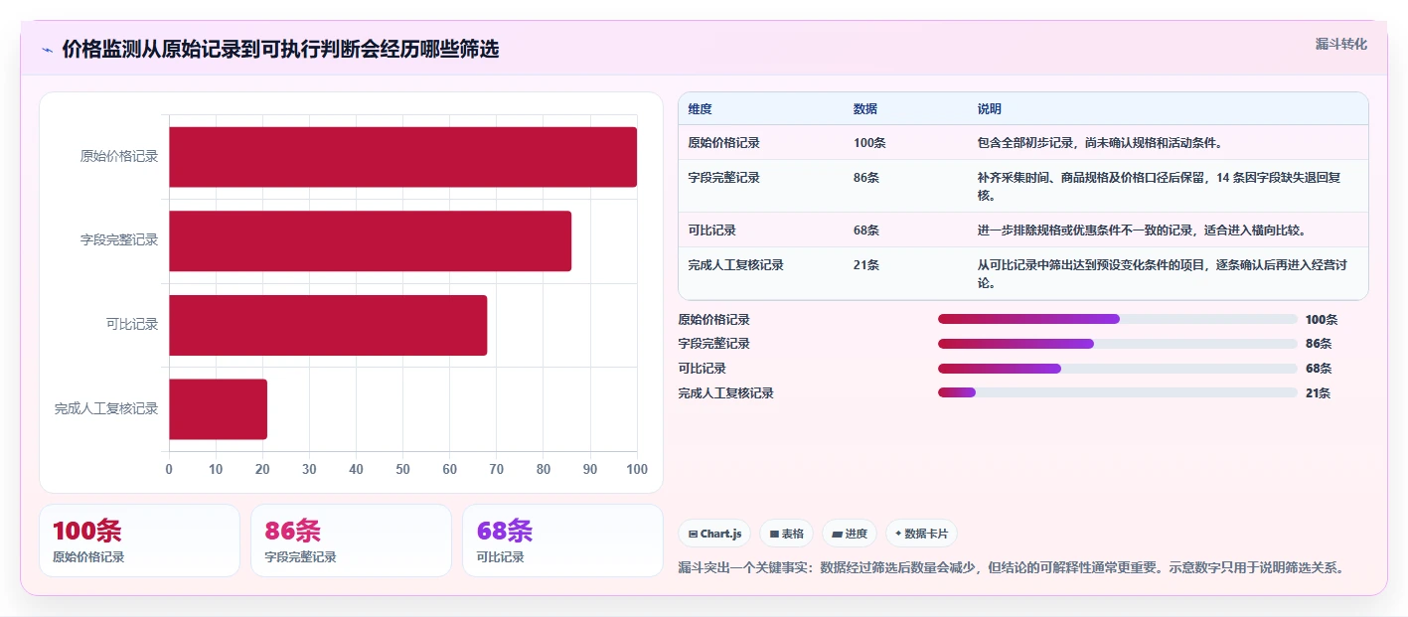Click the 完成人工复核记录 progress list label
The width and height of the screenshot is (1408, 617).
725,392
